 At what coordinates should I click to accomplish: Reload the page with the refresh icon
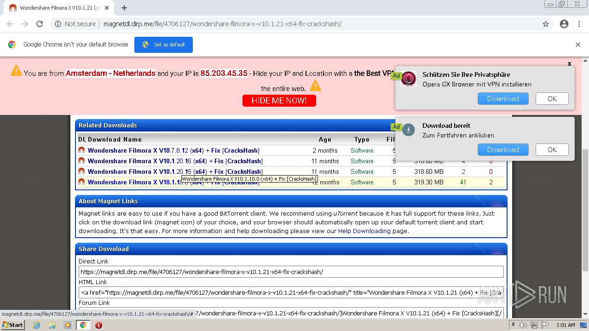[40, 24]
